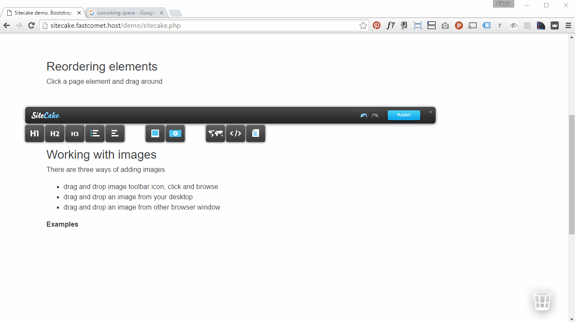The image size is (575, 322).
Task: Click the forward navigation arrow
Action: pyautogui.click(x=19, y=26)
